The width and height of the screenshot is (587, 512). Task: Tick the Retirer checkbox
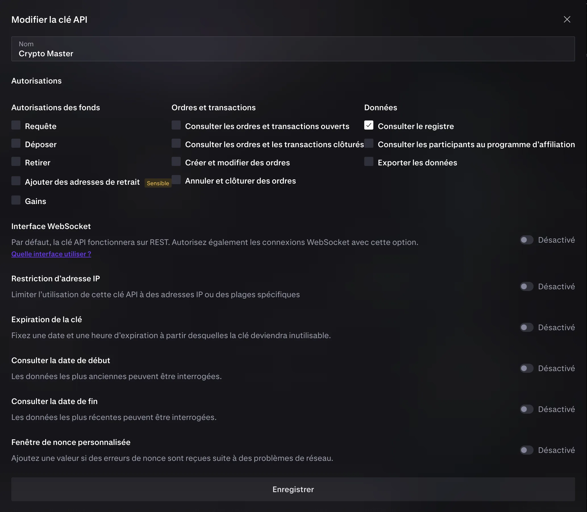pos(16,161)
